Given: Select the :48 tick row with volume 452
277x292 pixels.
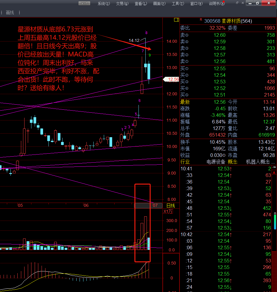Looking at the screenshot, I should [226, 208].
